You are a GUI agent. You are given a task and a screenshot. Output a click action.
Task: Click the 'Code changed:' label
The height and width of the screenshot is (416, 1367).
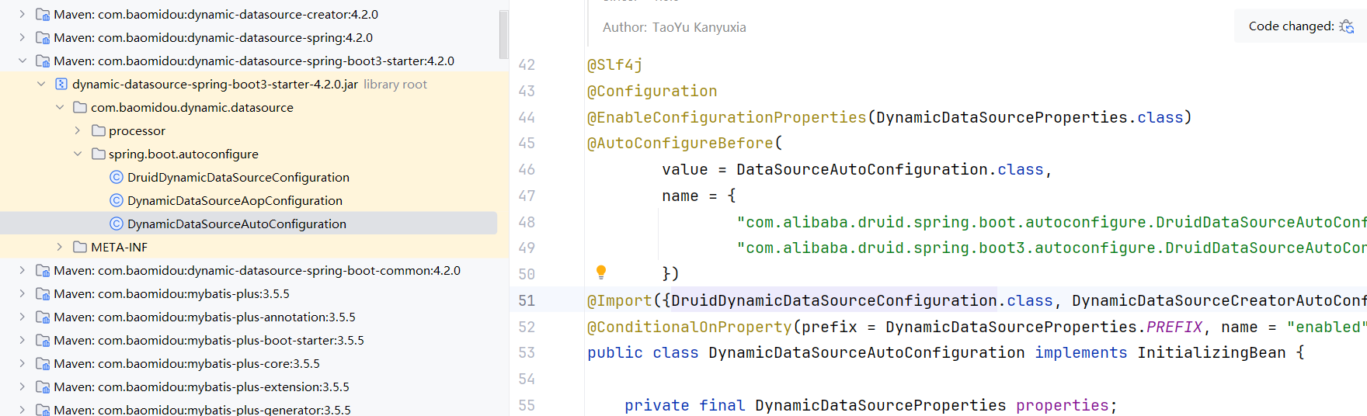[x=1292, y=26]
